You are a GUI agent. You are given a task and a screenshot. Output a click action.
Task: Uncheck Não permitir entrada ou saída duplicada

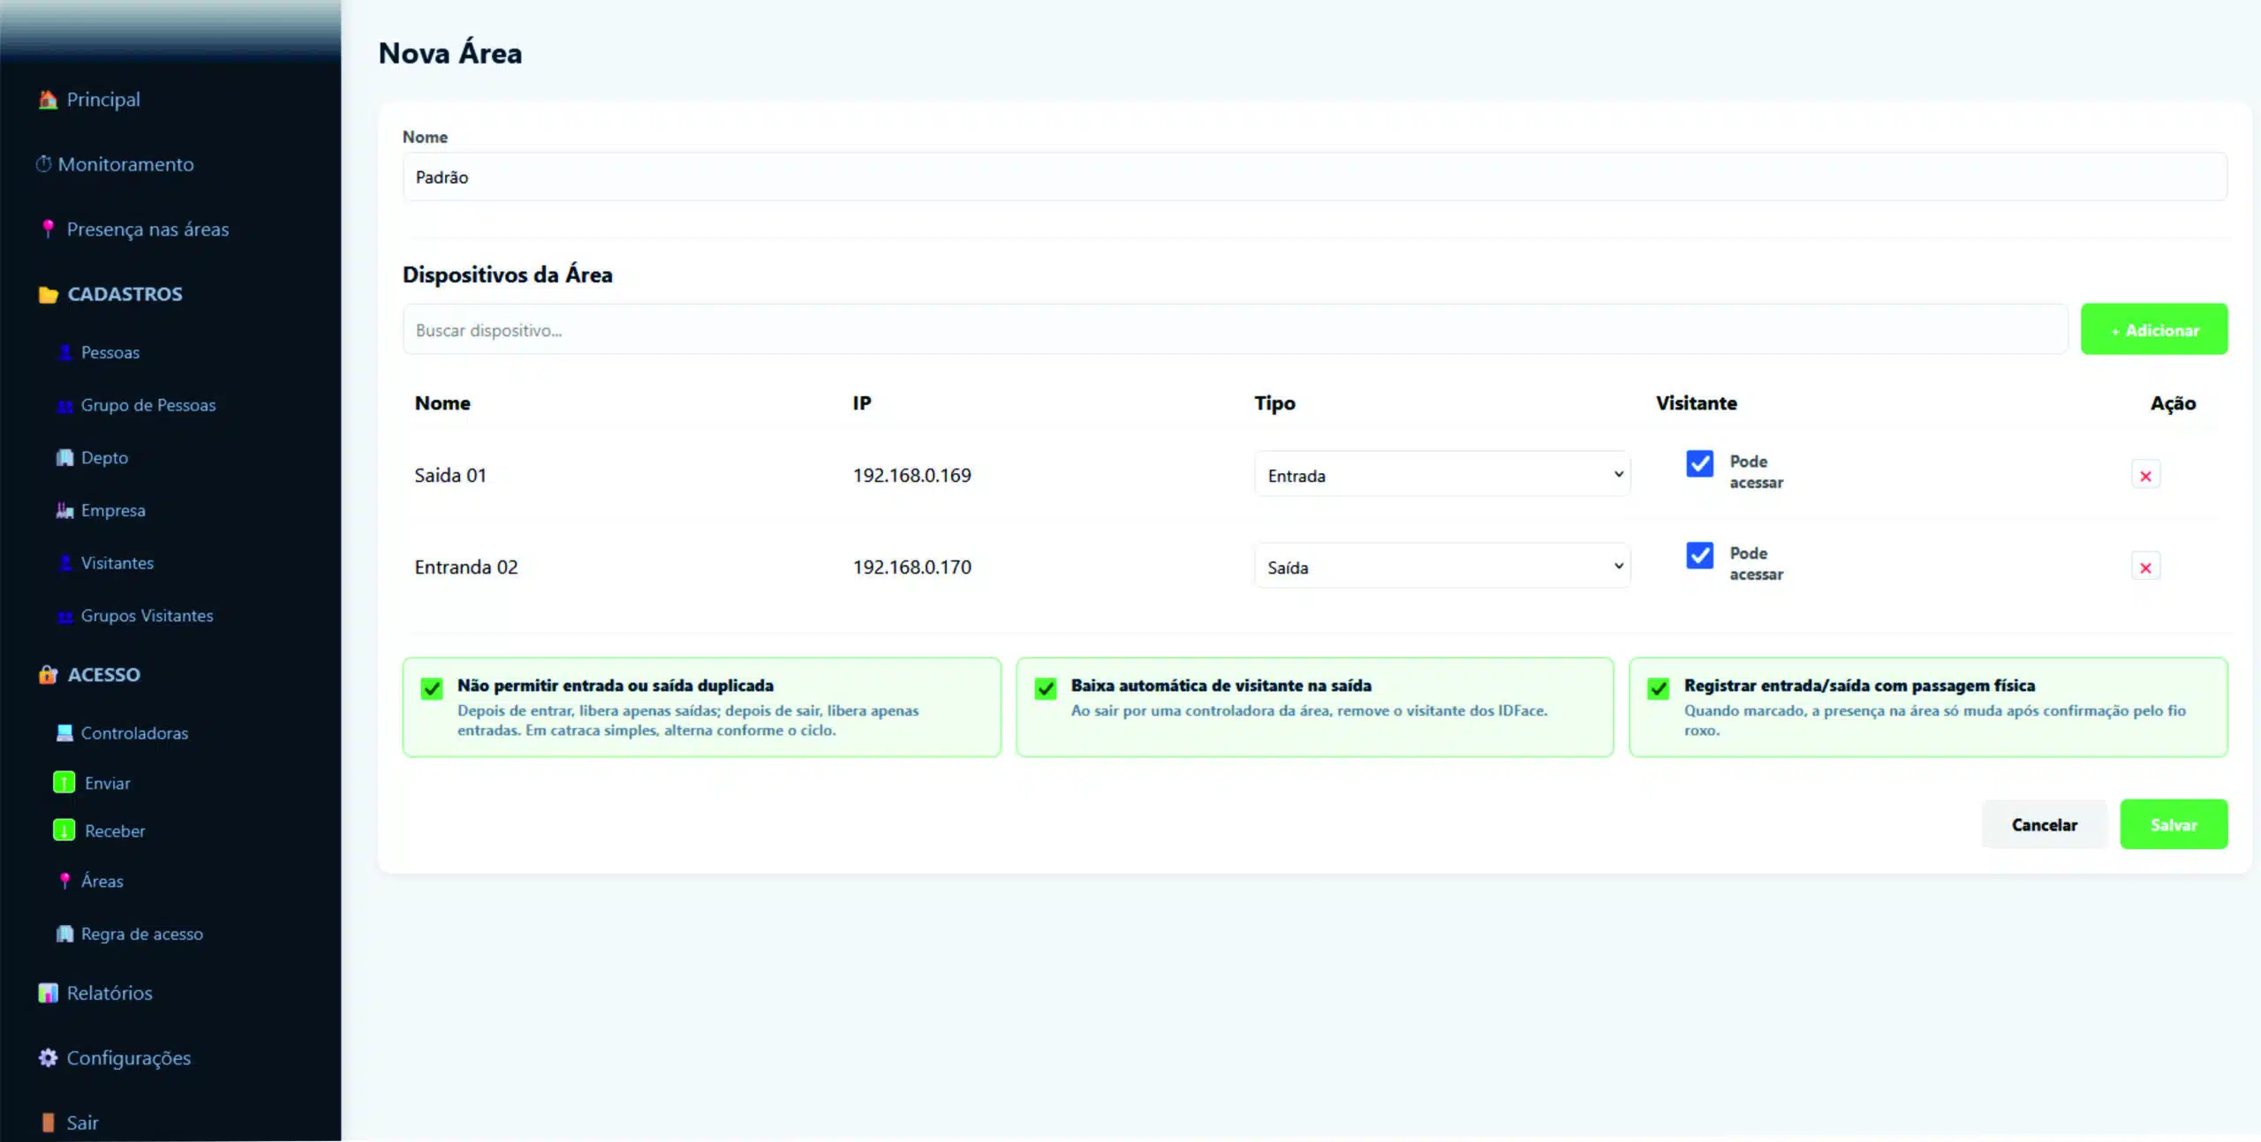click(432, 688)
